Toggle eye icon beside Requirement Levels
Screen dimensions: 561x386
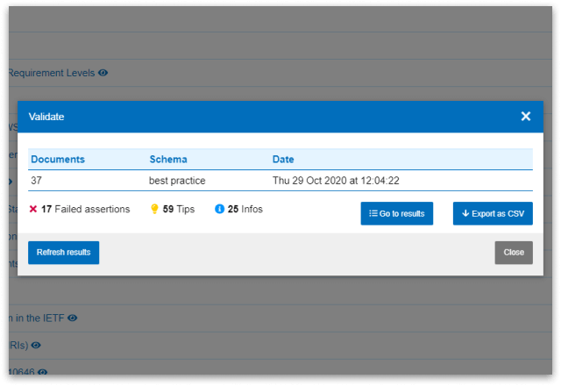[x=103, y=73]
